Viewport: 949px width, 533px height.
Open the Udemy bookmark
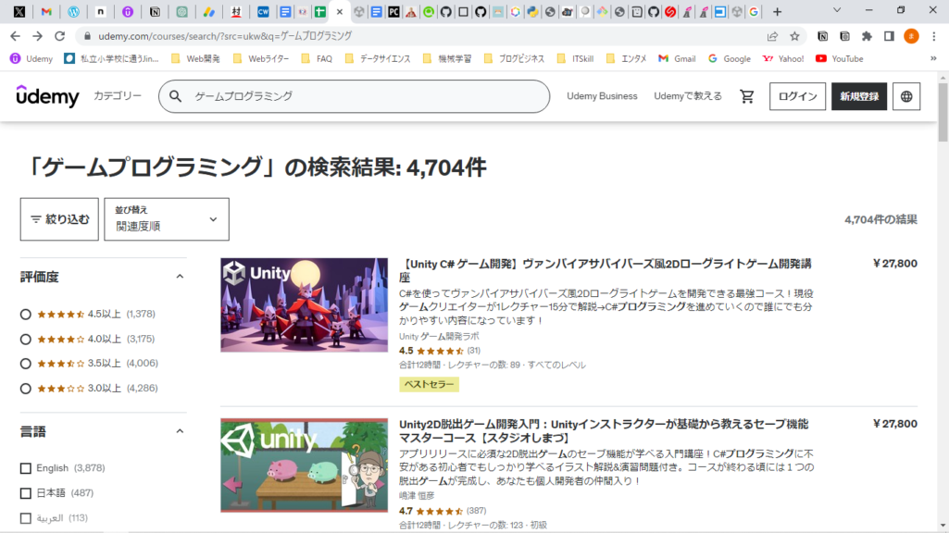point(31,58)
